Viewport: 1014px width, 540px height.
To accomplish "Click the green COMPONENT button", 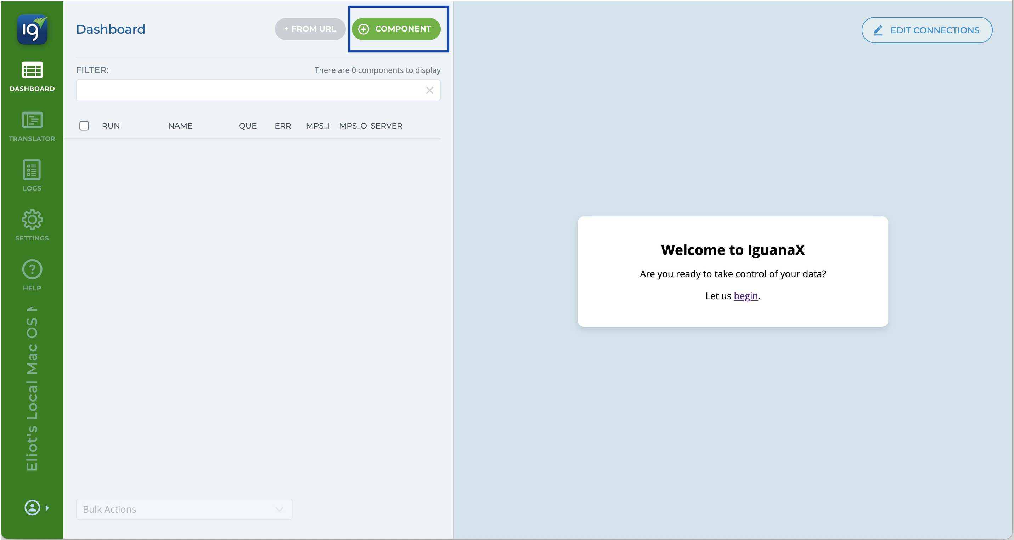I will 396,29.
